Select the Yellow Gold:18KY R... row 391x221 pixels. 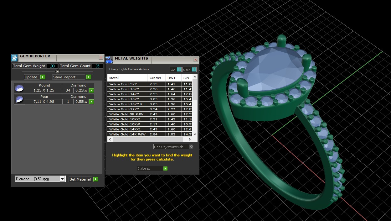[x=150, y=104]
